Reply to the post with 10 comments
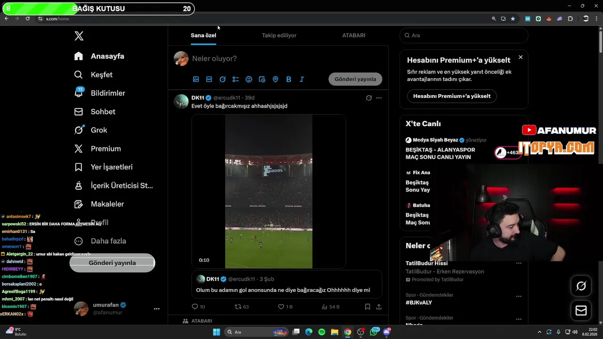This screenshot has width=603, height=339. [x=198, y=307]
